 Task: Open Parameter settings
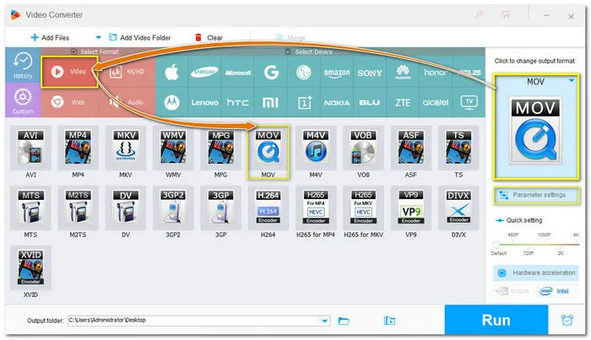(x=536, y=195)
